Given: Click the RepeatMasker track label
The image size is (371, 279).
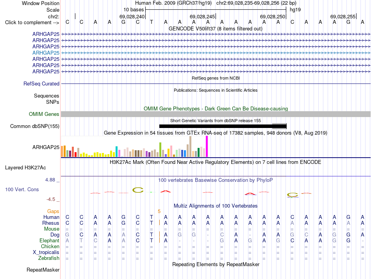Looking at the screenshot, I should [43, 270].
